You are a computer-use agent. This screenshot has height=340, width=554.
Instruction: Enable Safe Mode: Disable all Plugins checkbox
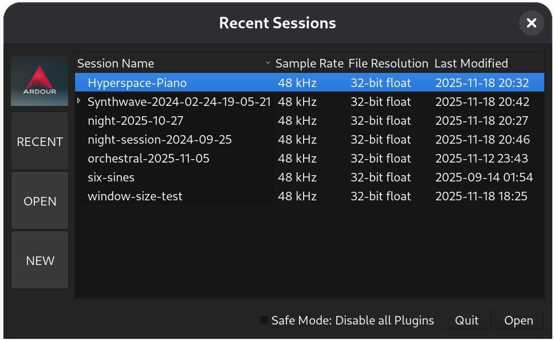(x=264, y=320)
